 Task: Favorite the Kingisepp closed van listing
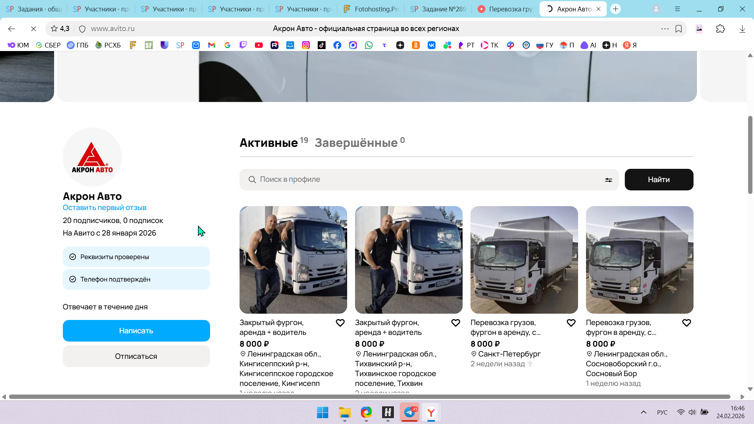point(340,323)
